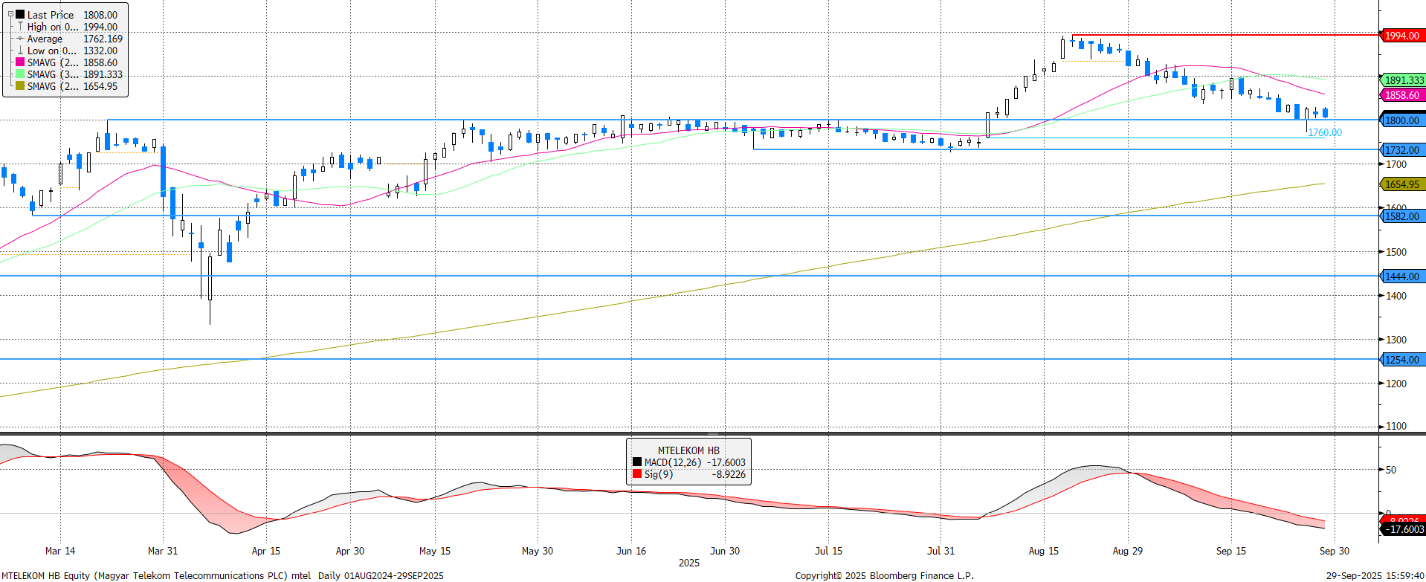
Task: Click the green 1891.333 axis label
Action: click(x=1404, y=80)
